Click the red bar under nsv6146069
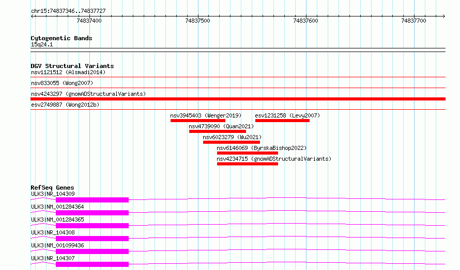This screenshot has height=270, width=460. click(248, 153)
